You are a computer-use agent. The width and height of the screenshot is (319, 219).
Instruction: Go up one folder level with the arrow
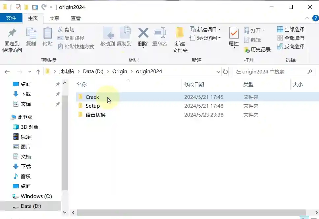pos(38,71)
